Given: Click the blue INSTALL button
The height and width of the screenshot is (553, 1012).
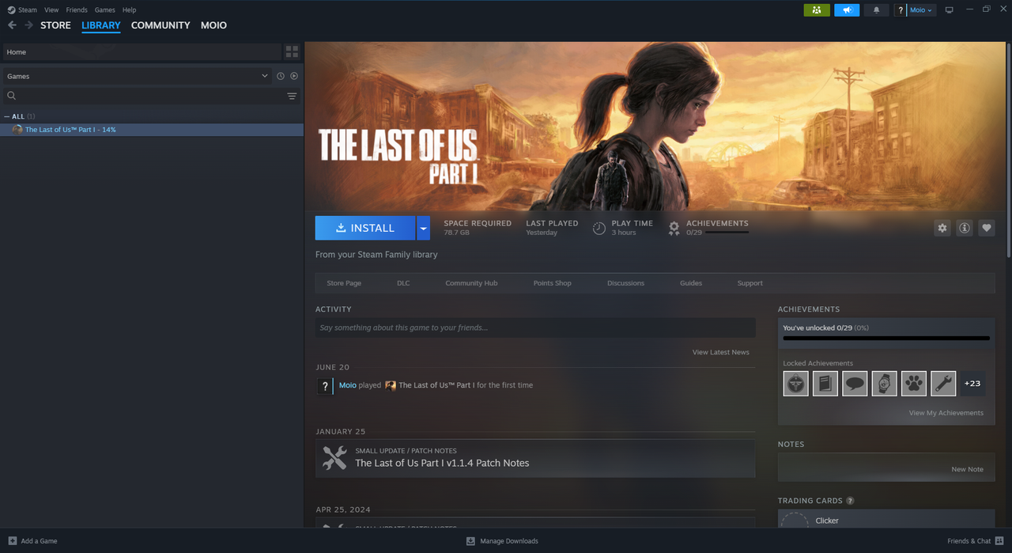Looking at the screenshot, I should click(x=365, y=228).
